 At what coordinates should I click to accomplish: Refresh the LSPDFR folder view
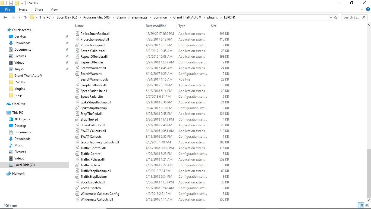pyautogui.click(x=336, y=17)
